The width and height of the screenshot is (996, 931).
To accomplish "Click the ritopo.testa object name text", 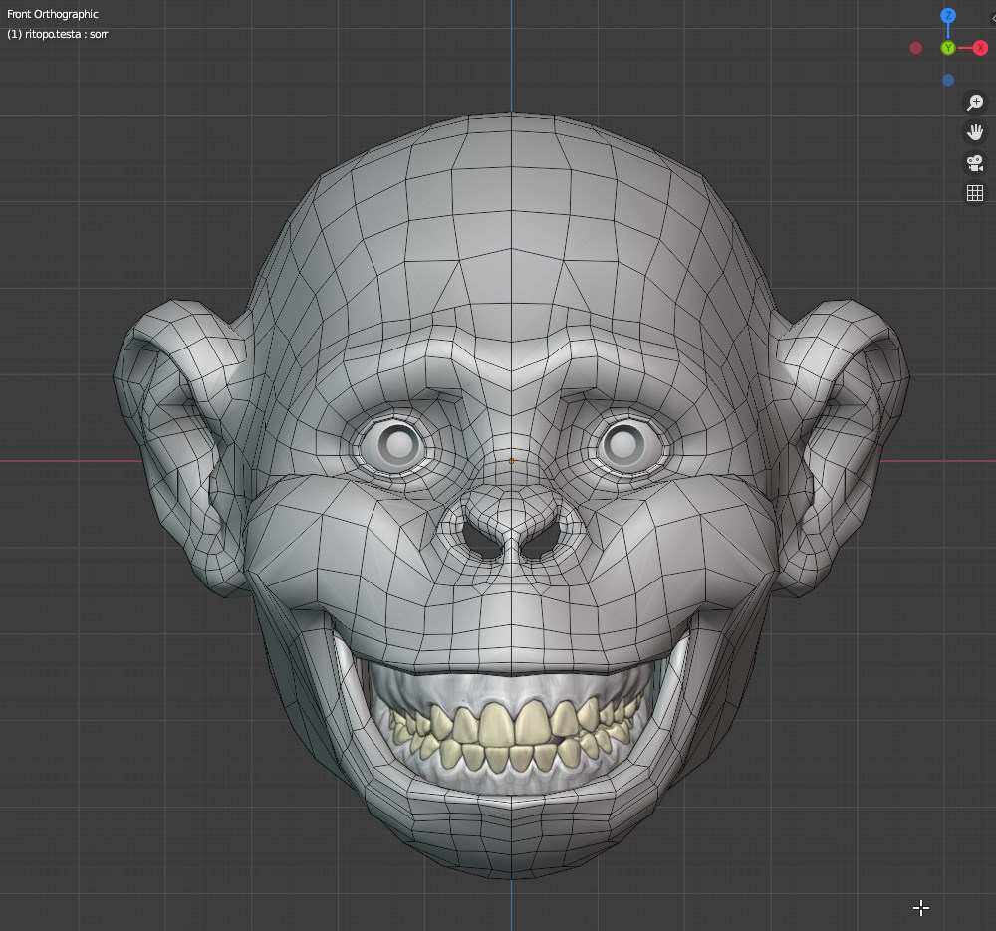I will 57,35.
